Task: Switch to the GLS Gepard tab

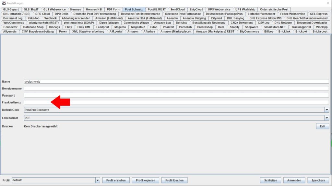Action: click(11, 9)
